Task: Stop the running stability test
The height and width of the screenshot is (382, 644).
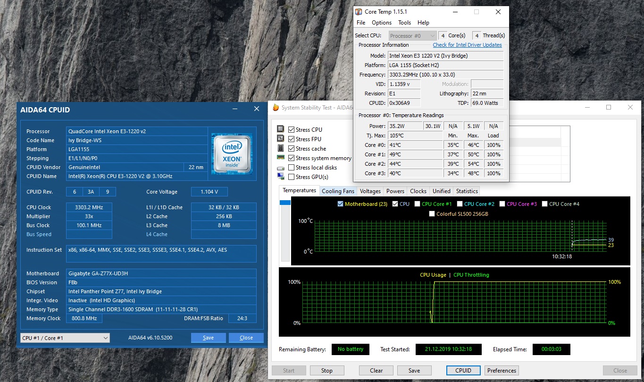Action: (x=327, y=371)
